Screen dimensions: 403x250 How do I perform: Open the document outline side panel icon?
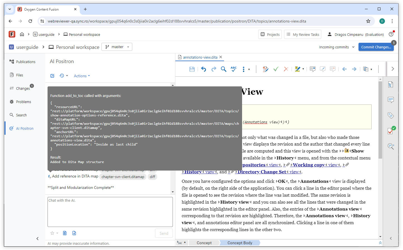pos(391,85)
